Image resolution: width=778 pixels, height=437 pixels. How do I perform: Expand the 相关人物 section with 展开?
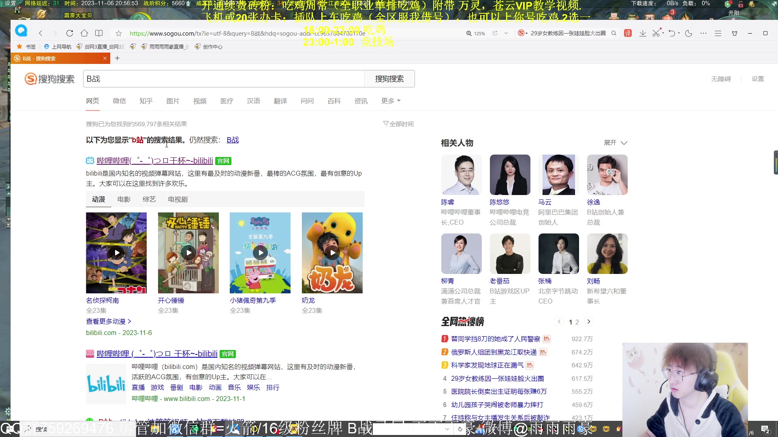coord(616,143)
